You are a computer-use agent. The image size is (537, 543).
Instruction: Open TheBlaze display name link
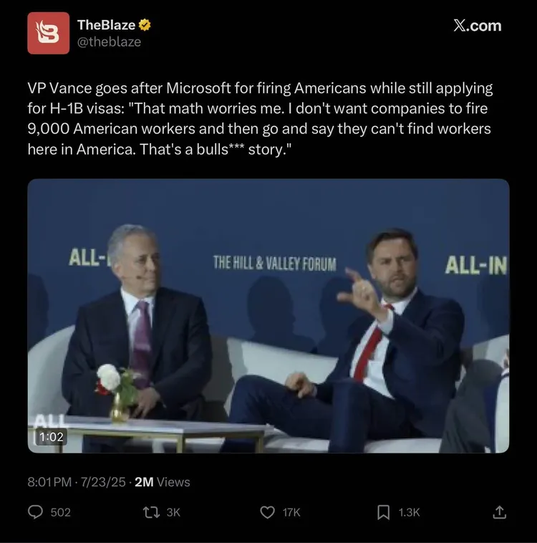point(106,25)
